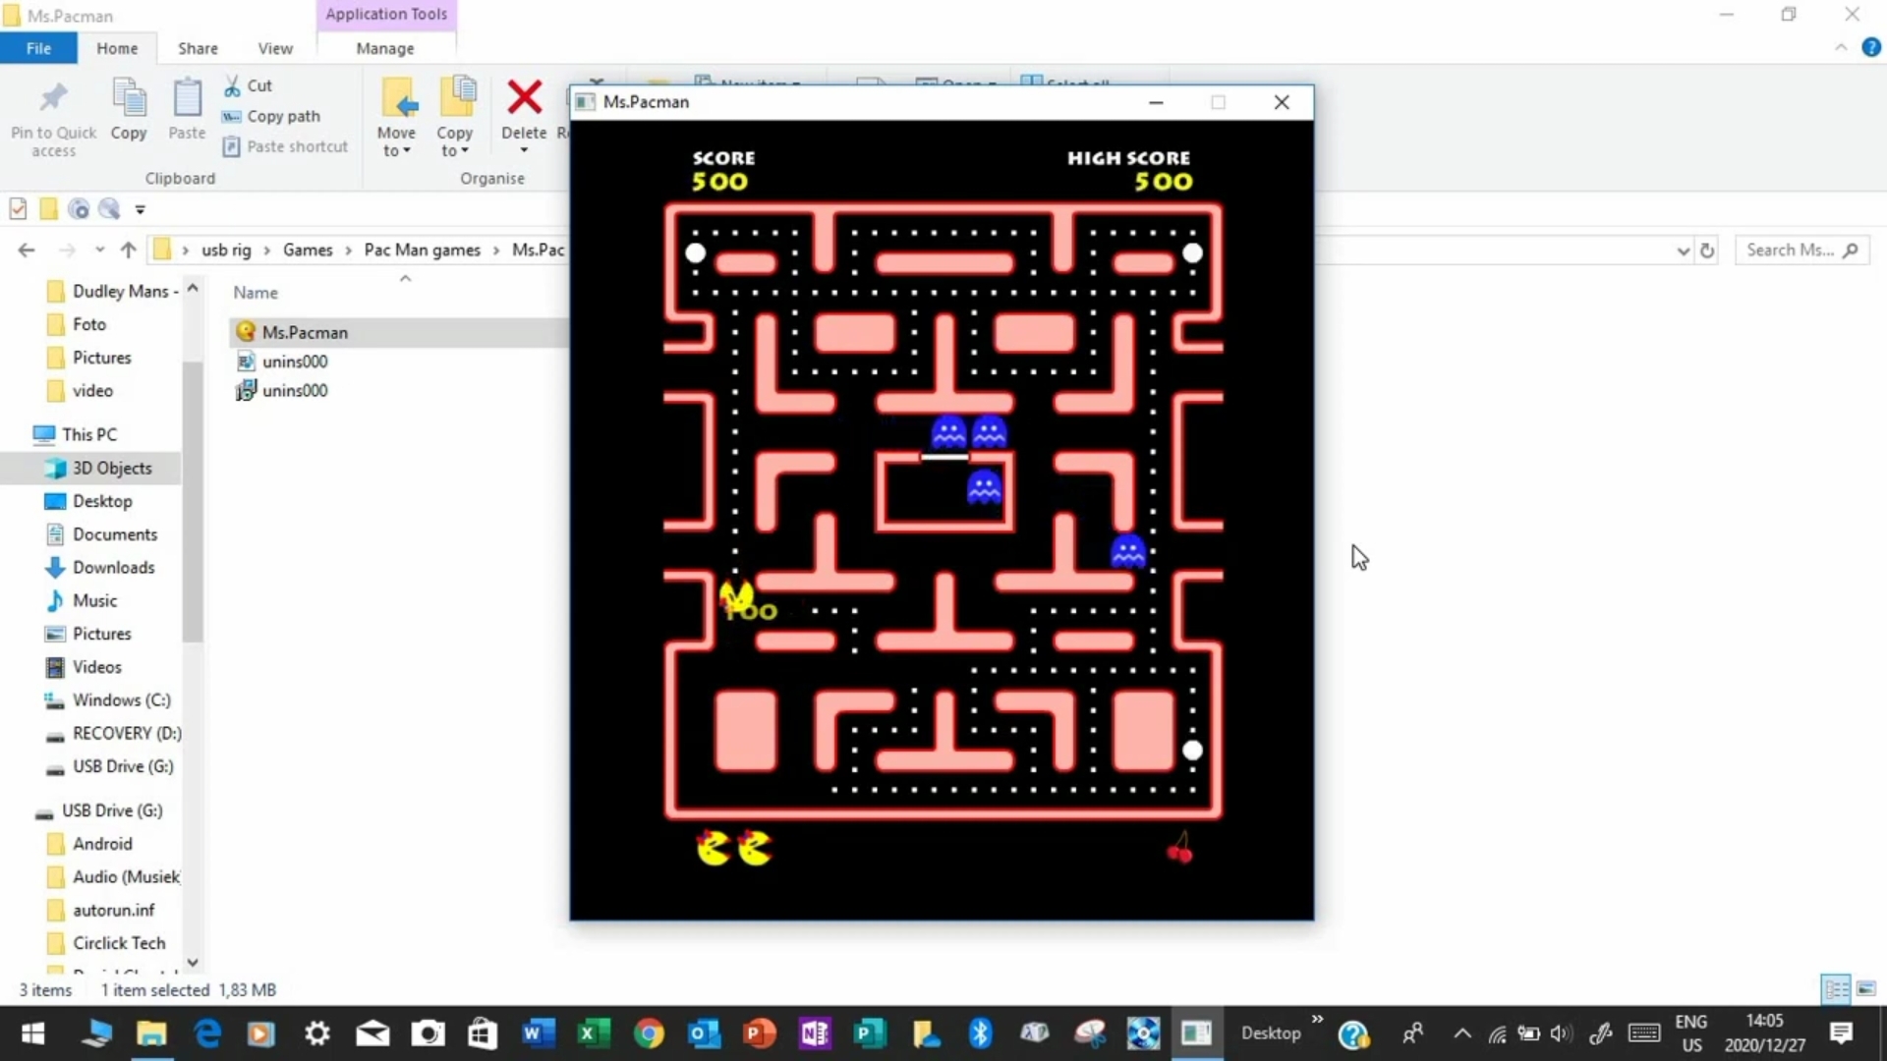Click the Copy button in Clipboard group

pyautogui.click(x=129, y=110)
